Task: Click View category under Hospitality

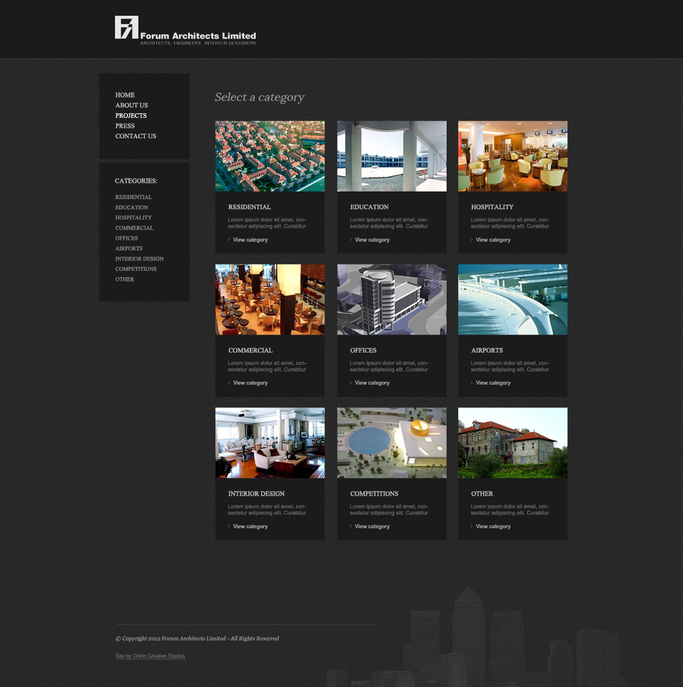Action: point(493,240)
